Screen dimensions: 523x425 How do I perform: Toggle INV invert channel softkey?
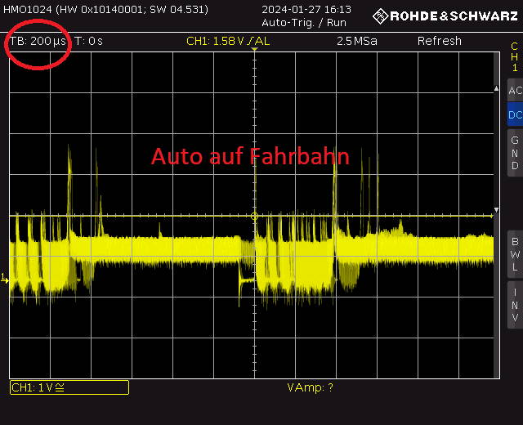[515, 305]
